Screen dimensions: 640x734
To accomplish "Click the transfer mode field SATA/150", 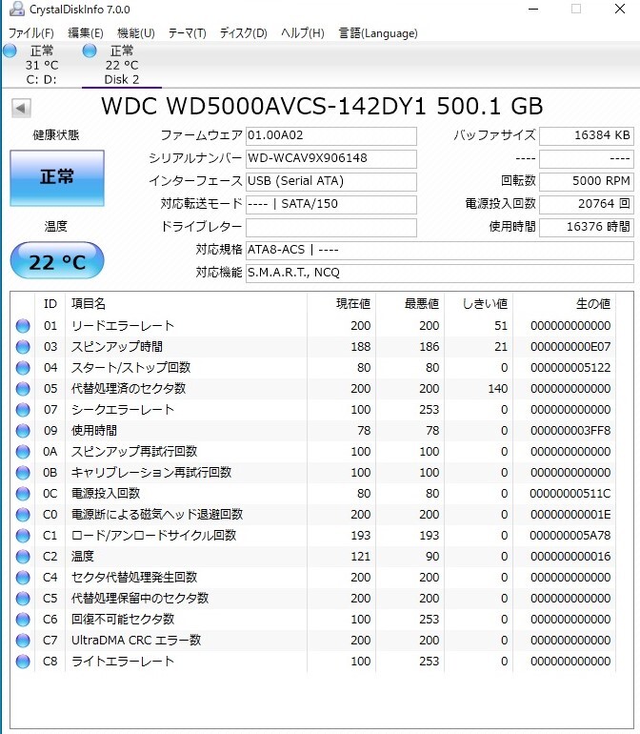I will [x=331, y=205].
